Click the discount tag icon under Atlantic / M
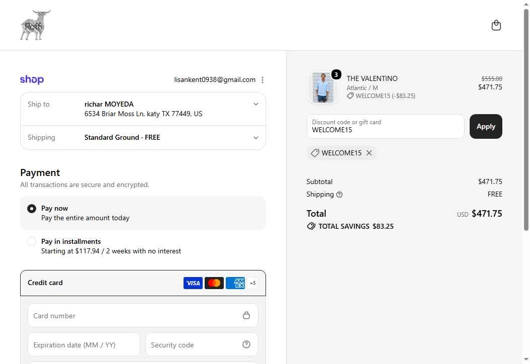The image size is (530, 364). pos(350,96)
